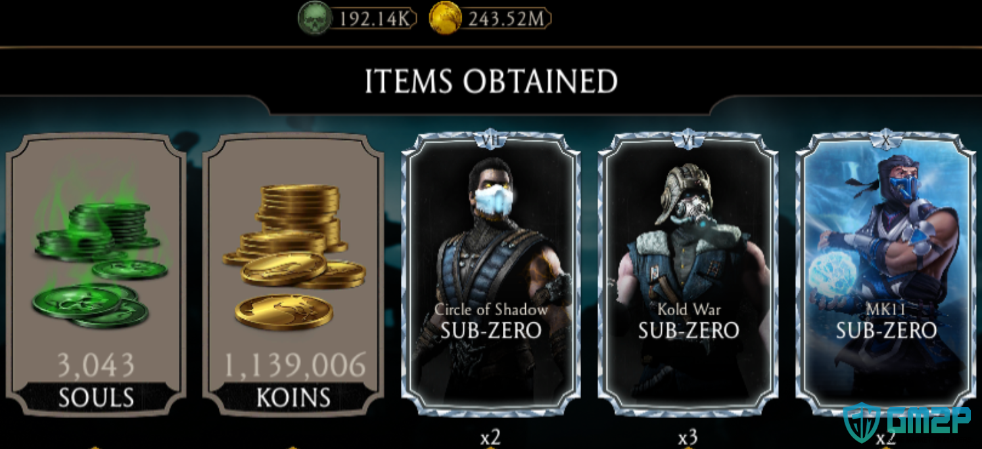Select the KOINS label banner
Screen dimensions: 982x449
click(x=293, y=397)
